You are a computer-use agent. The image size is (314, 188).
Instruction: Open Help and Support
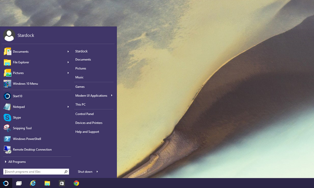pyautogui.click(x=87, y=132)
